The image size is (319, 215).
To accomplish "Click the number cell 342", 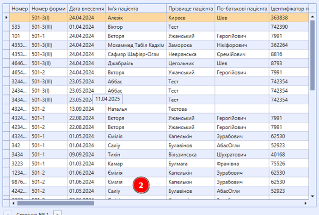I will tap(20, 145).
